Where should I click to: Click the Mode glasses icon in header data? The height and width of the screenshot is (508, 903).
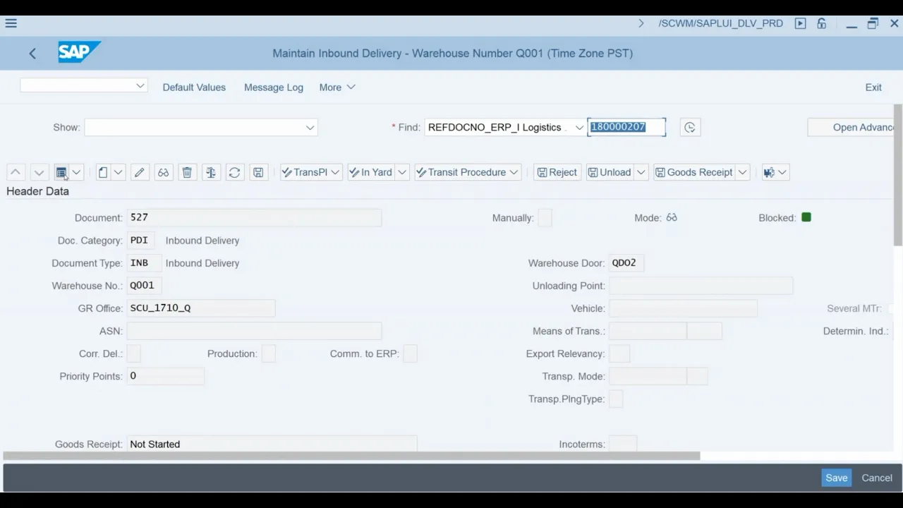[672, 217]
